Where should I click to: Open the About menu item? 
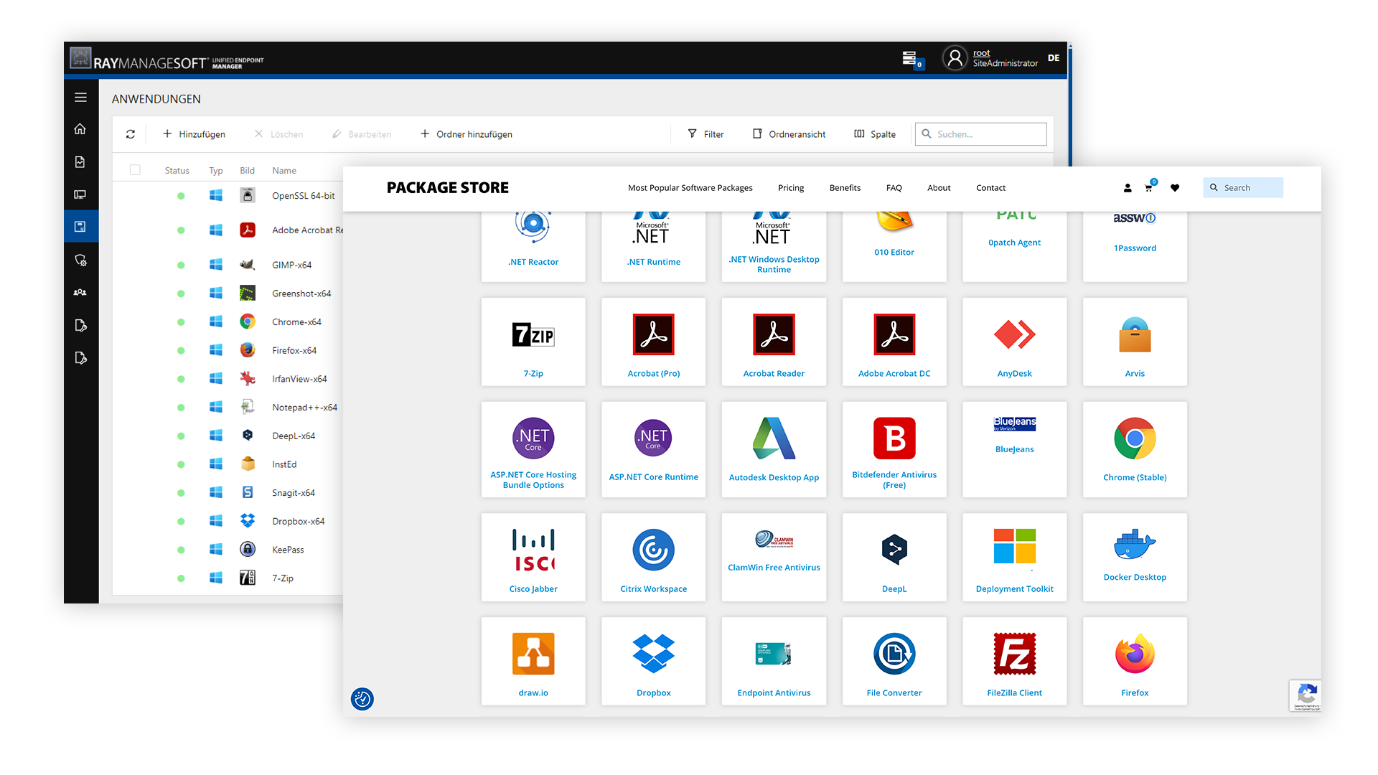pos(939,188)
